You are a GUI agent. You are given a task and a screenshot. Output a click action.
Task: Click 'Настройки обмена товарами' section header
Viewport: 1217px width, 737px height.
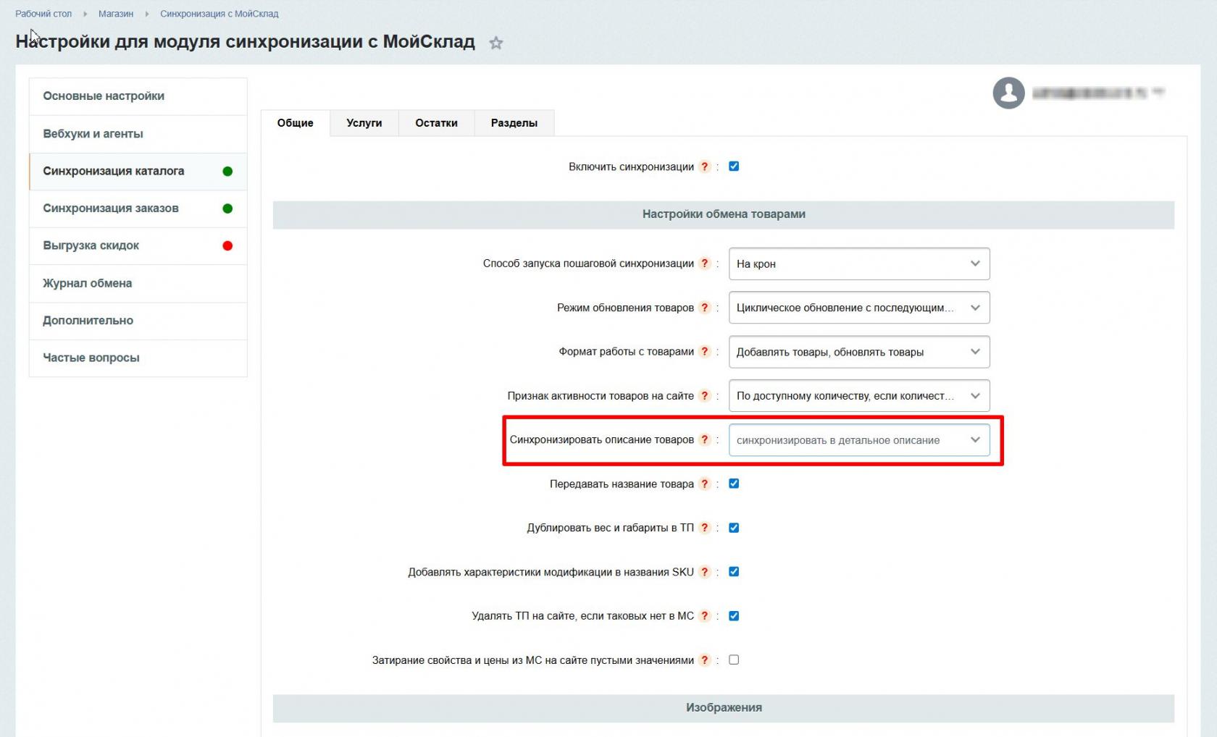(724, 214)
